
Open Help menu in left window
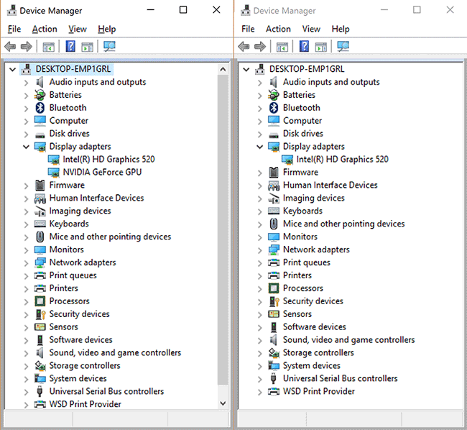[x=106, y=29]
